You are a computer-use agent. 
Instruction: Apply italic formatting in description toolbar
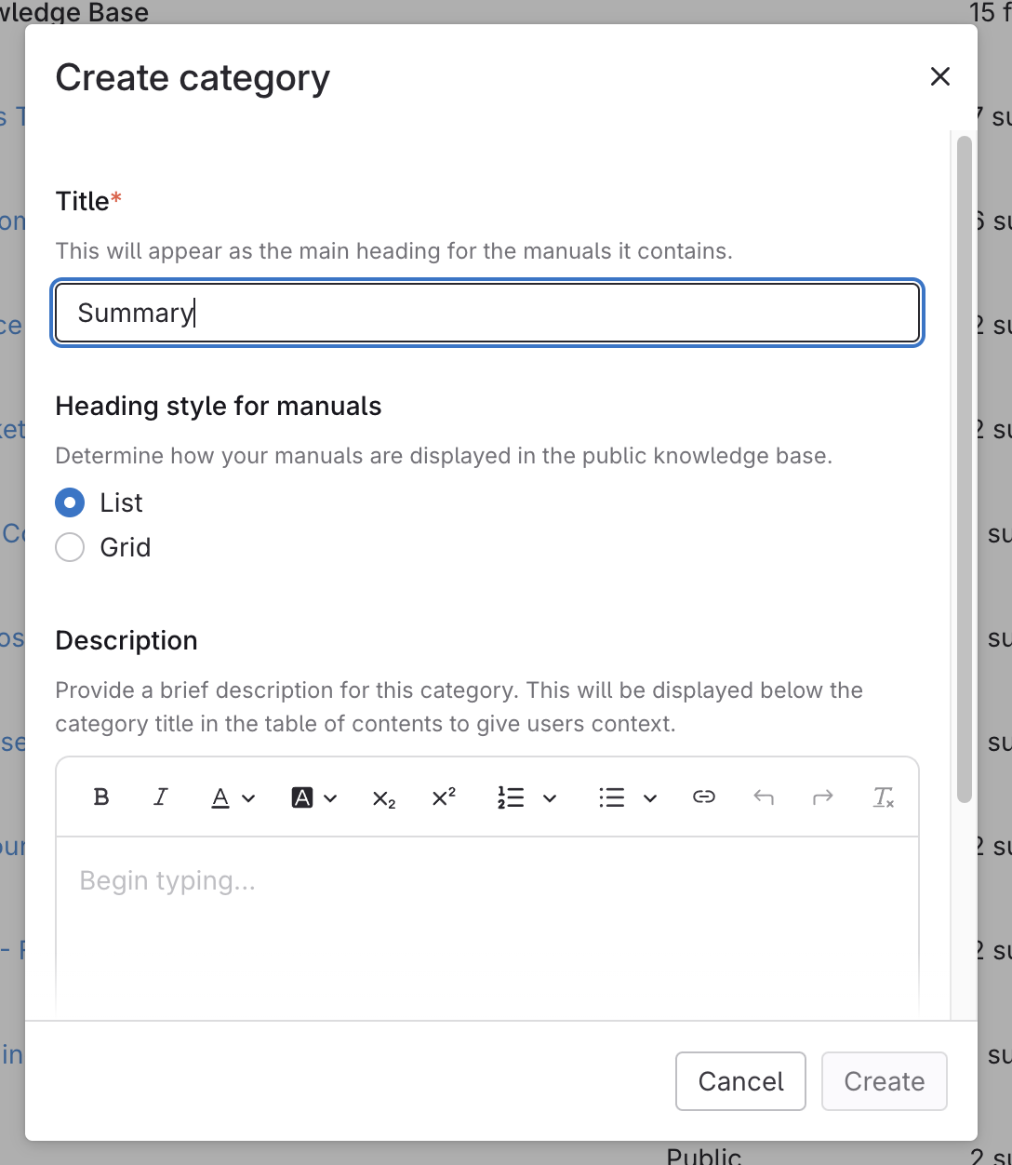[x=161, y=797]
